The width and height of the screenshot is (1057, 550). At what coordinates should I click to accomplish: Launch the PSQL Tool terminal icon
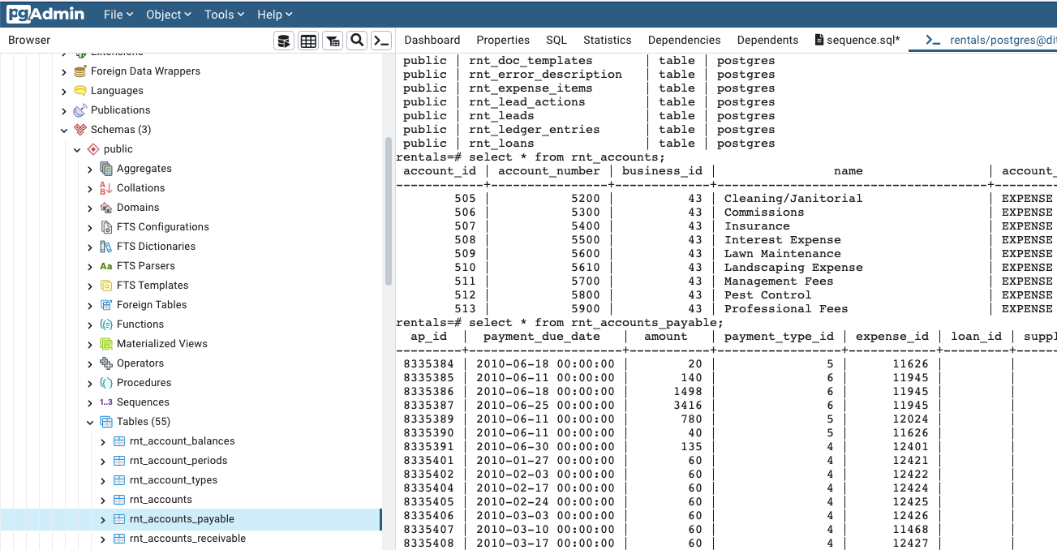point(381,41)
